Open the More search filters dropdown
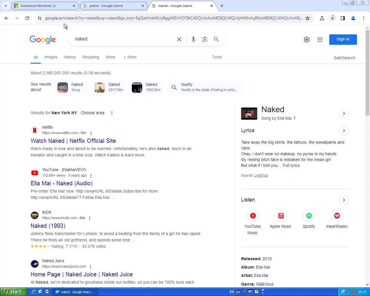The height and width of the screenshot is (296, 370). [130, 57]
